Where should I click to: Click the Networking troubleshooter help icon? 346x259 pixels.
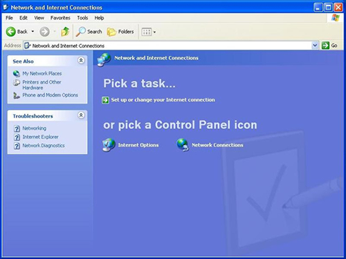17,128
